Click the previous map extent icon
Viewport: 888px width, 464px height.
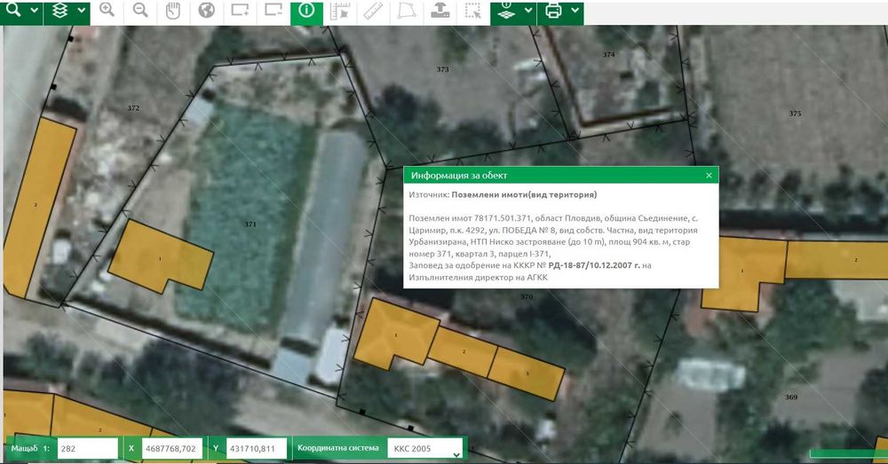(x=274, y=11)
